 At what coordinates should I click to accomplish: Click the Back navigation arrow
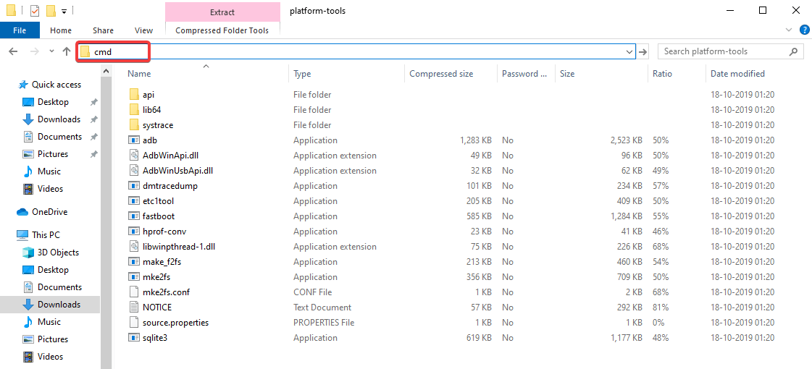(13, 51)
